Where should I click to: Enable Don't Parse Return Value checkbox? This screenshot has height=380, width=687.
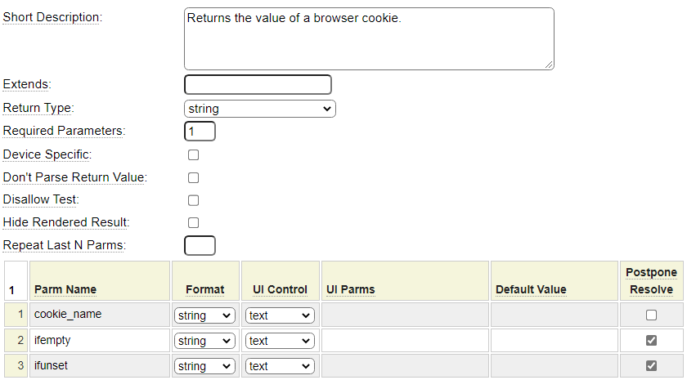click(193, 177)
